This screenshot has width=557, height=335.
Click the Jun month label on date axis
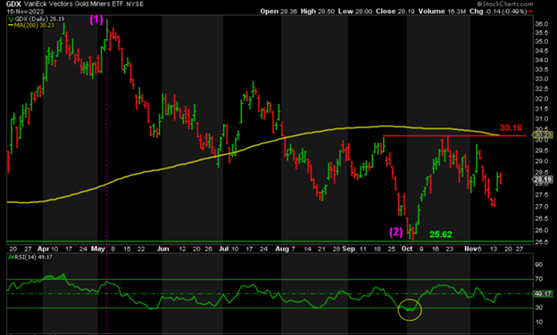pyautogui.click(x=162, y=249)
